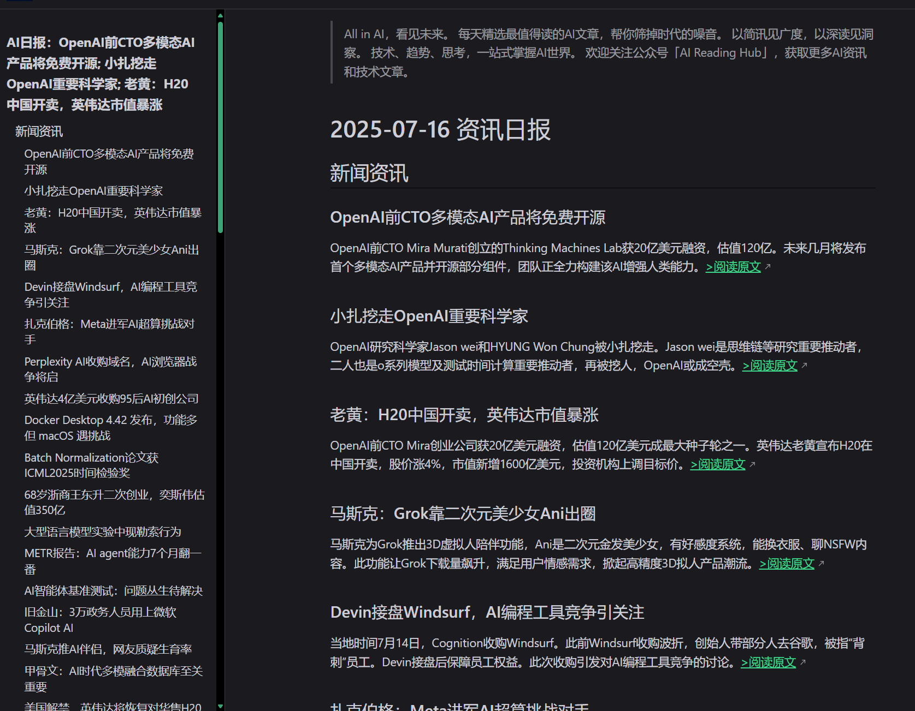Select sidebar item 马斯克：Grok靠二次元美少女Ani出圈
915x711 pixels.
pyautogui.click(x=111, y=258)
